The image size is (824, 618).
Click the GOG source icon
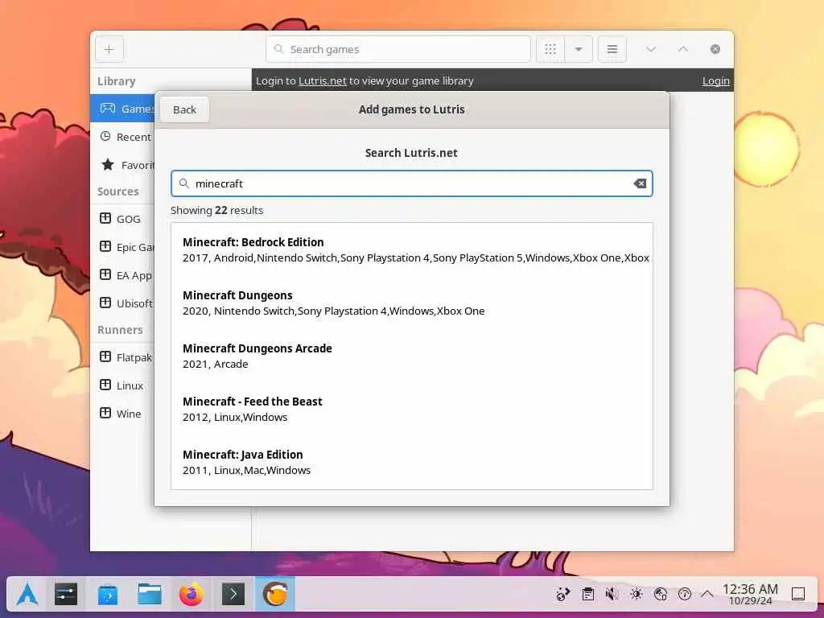(x=105, y=218)
